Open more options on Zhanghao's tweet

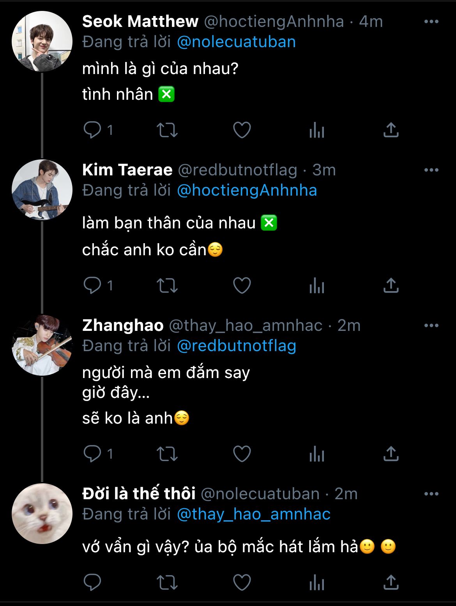(x=431, y=325)
